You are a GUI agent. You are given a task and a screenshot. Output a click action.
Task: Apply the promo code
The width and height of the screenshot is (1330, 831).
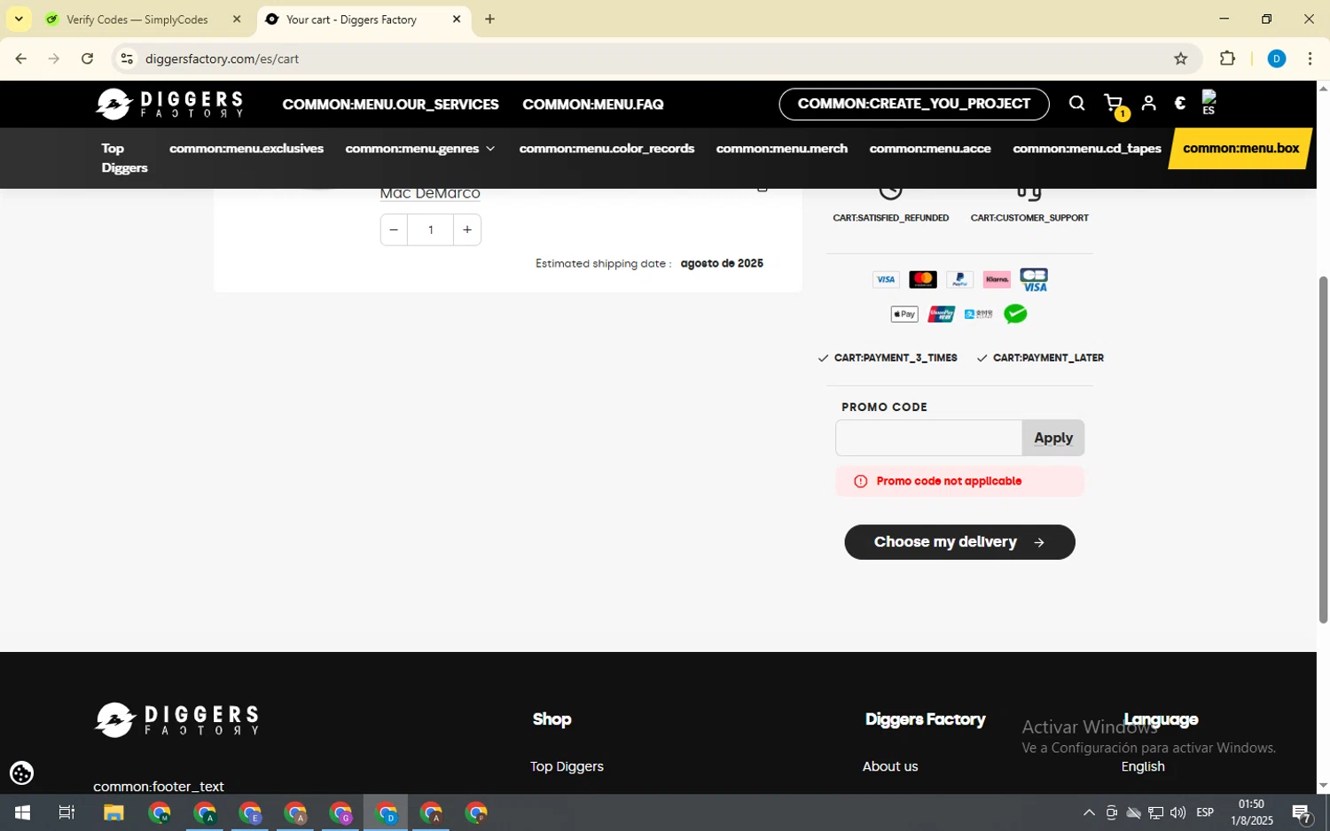[1053, 438]
